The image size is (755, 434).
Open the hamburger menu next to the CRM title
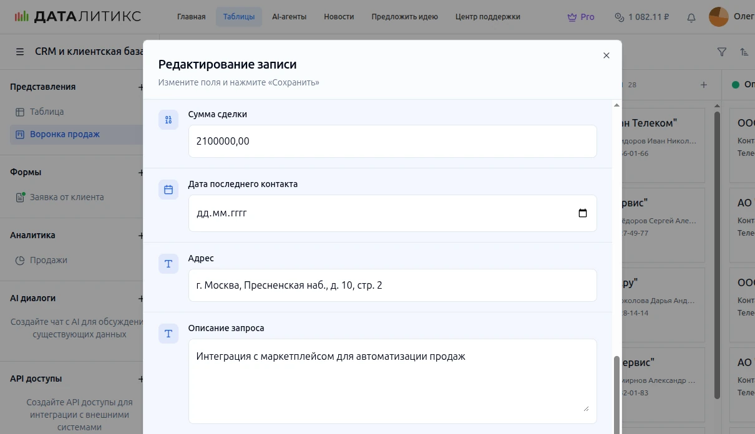20,52
